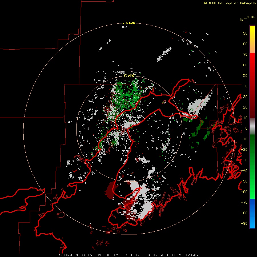257x257 pixels.
Task: Select the 90 value on velocity scale
Action: click(x=245, y=33)
